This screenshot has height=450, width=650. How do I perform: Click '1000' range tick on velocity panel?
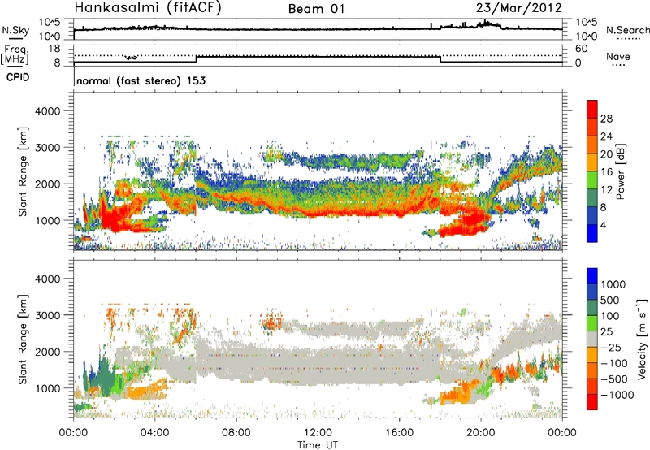click(47, 388)
